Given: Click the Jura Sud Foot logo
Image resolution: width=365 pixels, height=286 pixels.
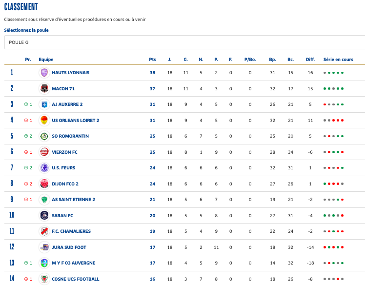Looking at the screenshot, I should pyautogui.click(x=44, y=247).
